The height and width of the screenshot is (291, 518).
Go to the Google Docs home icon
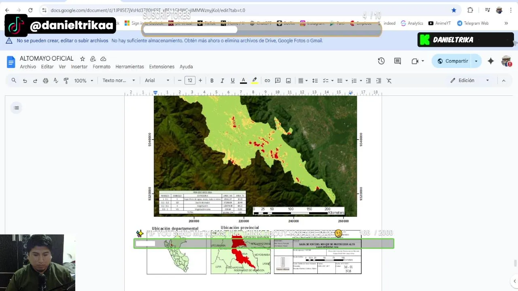pyautogui.click(x=11, y=62)
